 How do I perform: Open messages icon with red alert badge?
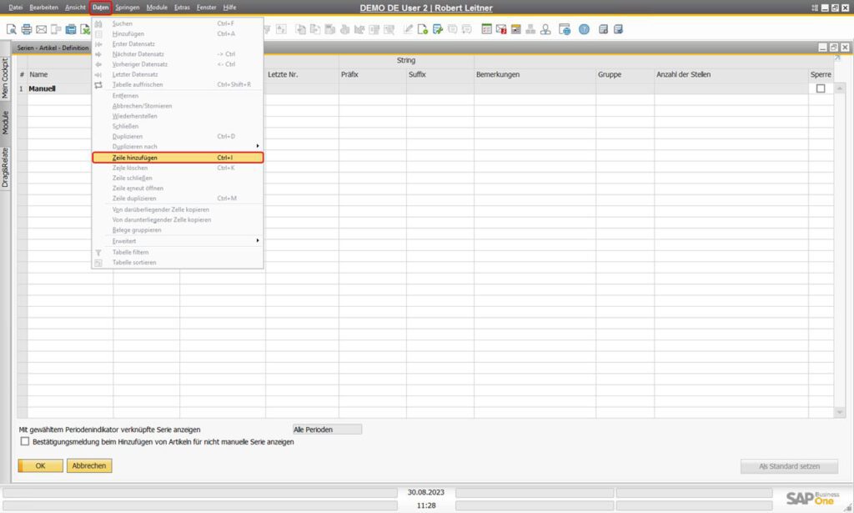(501, 29)
